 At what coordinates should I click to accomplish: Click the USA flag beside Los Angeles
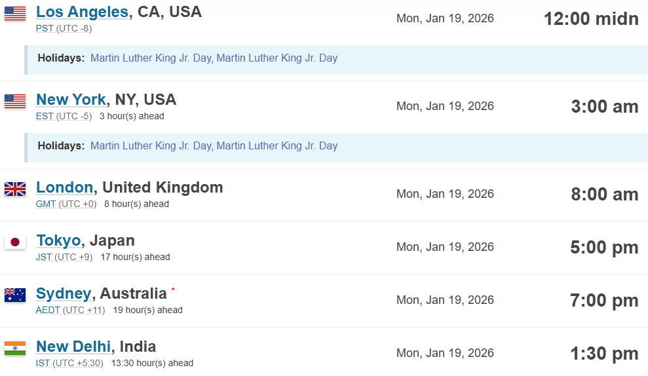coord(15,13)
